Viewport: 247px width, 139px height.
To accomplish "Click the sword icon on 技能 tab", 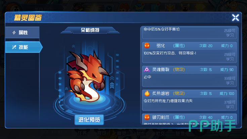I will pyautogui.click(x=14, y=47).
